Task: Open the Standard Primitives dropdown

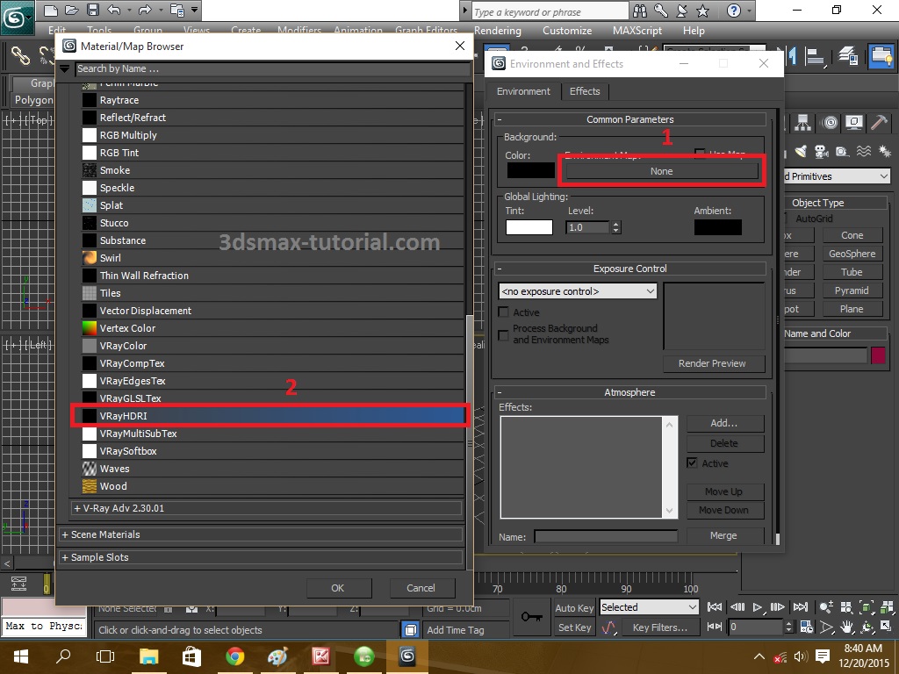Action: coord(837,176)
